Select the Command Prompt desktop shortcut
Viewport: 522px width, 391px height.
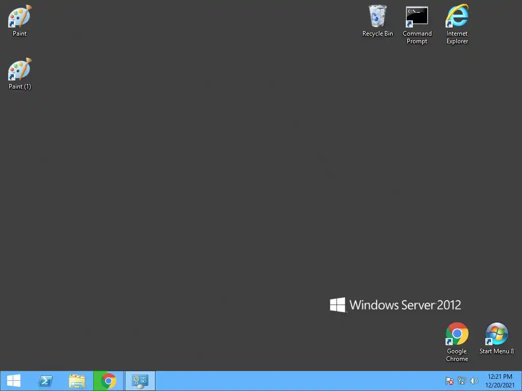click(x=417, y=24)
